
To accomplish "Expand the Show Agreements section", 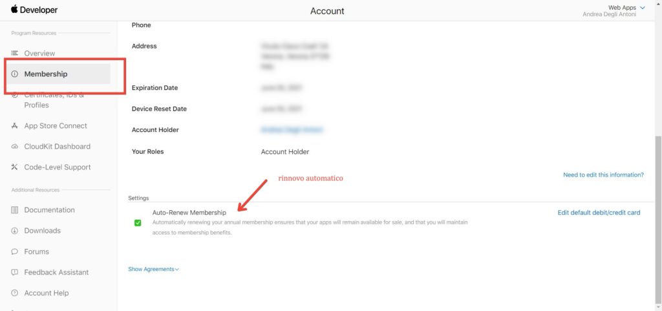I will pos(153,269).
